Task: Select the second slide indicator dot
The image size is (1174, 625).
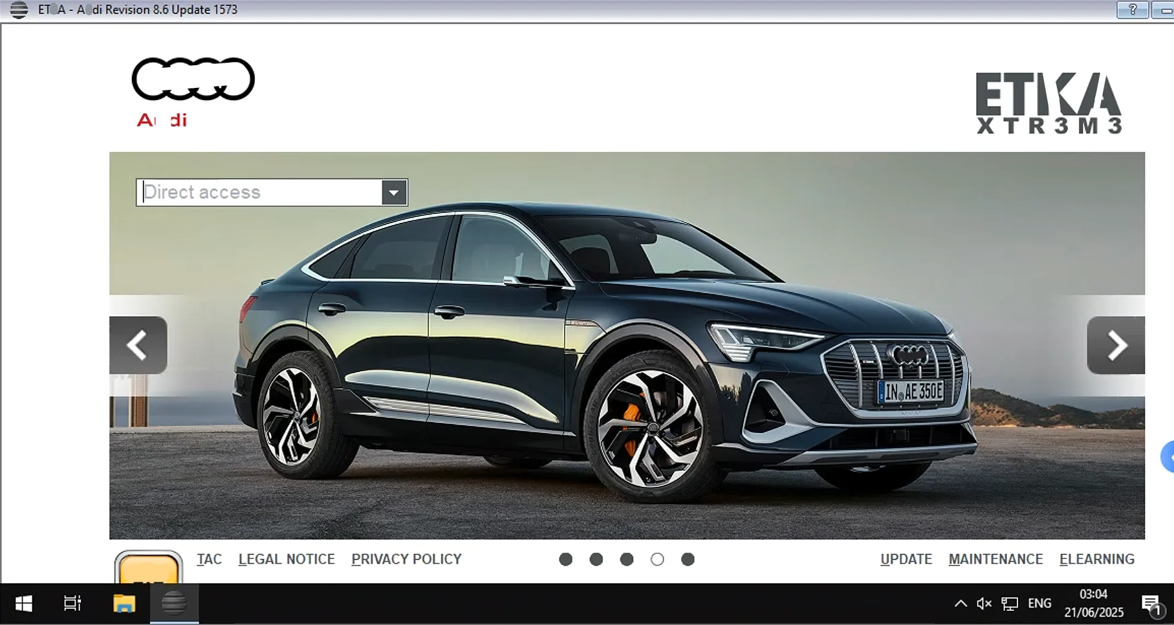Action: click(596, 560)
